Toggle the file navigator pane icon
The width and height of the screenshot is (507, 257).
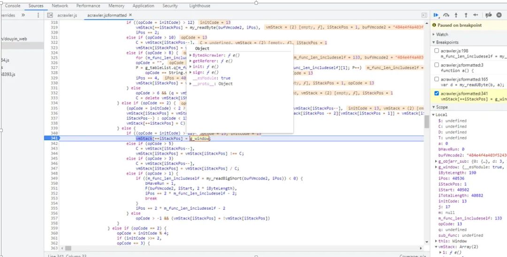(50, 15)
